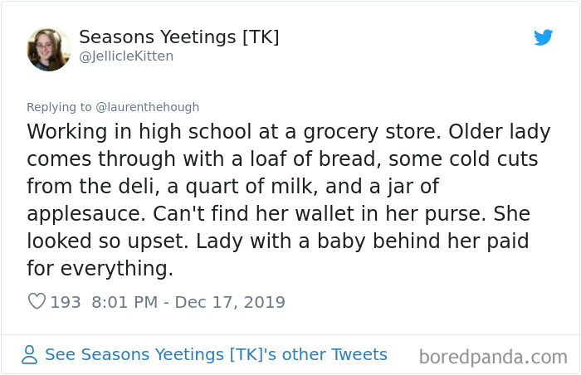Like the tweet with the heart icon
581x375 pixels.
tap(37, 302)
